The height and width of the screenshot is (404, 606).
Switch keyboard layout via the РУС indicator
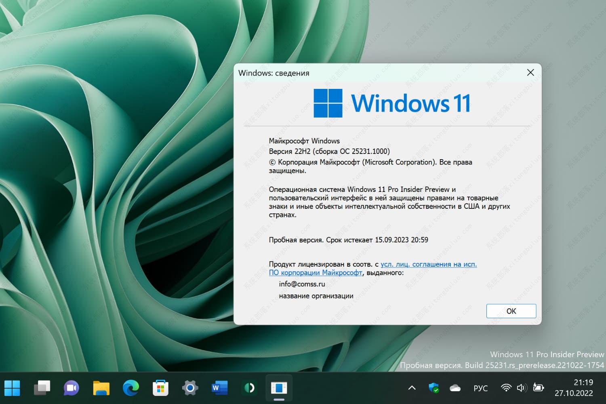pyautogui.click(x=480, y=387)
